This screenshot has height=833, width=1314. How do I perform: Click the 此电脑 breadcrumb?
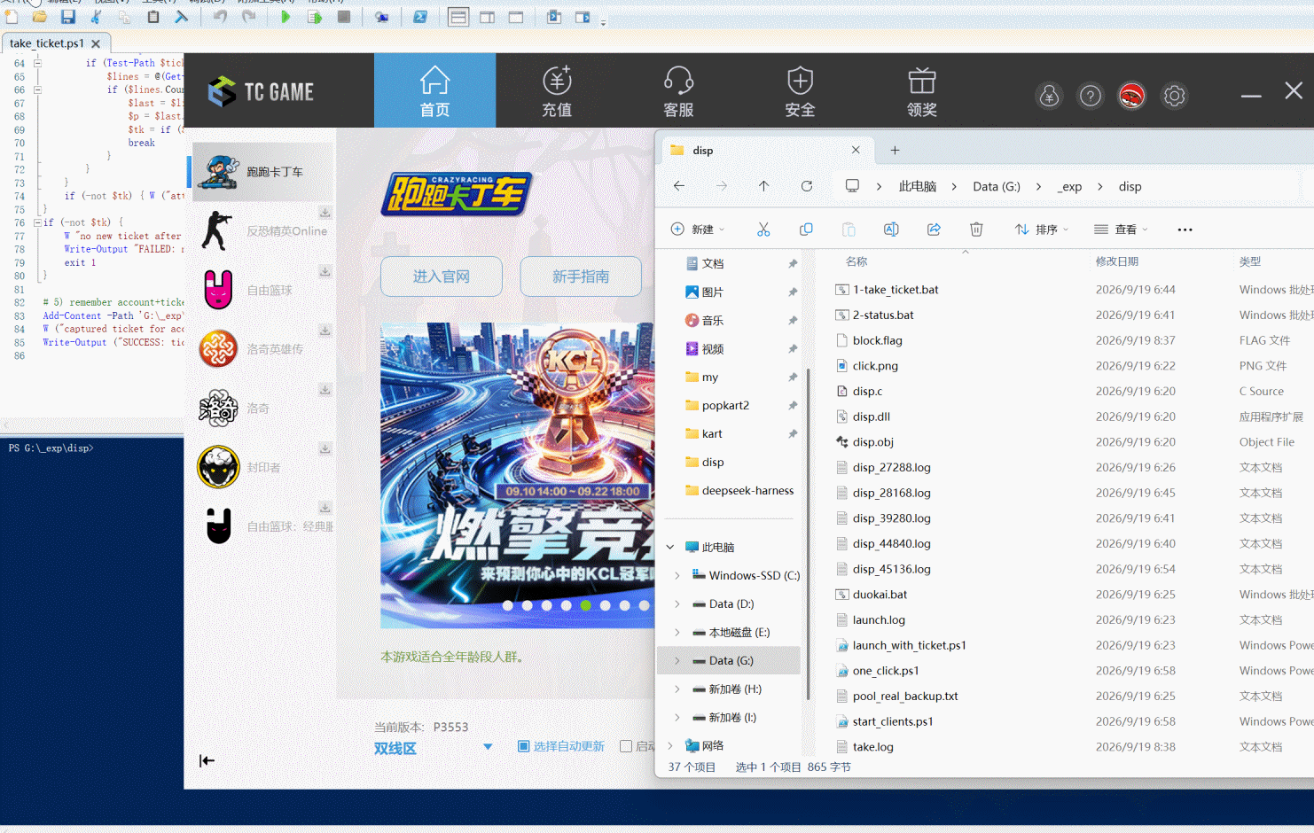click(918, 187)
